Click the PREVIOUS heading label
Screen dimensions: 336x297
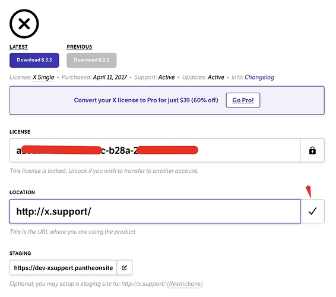click(x=80, y=47)
